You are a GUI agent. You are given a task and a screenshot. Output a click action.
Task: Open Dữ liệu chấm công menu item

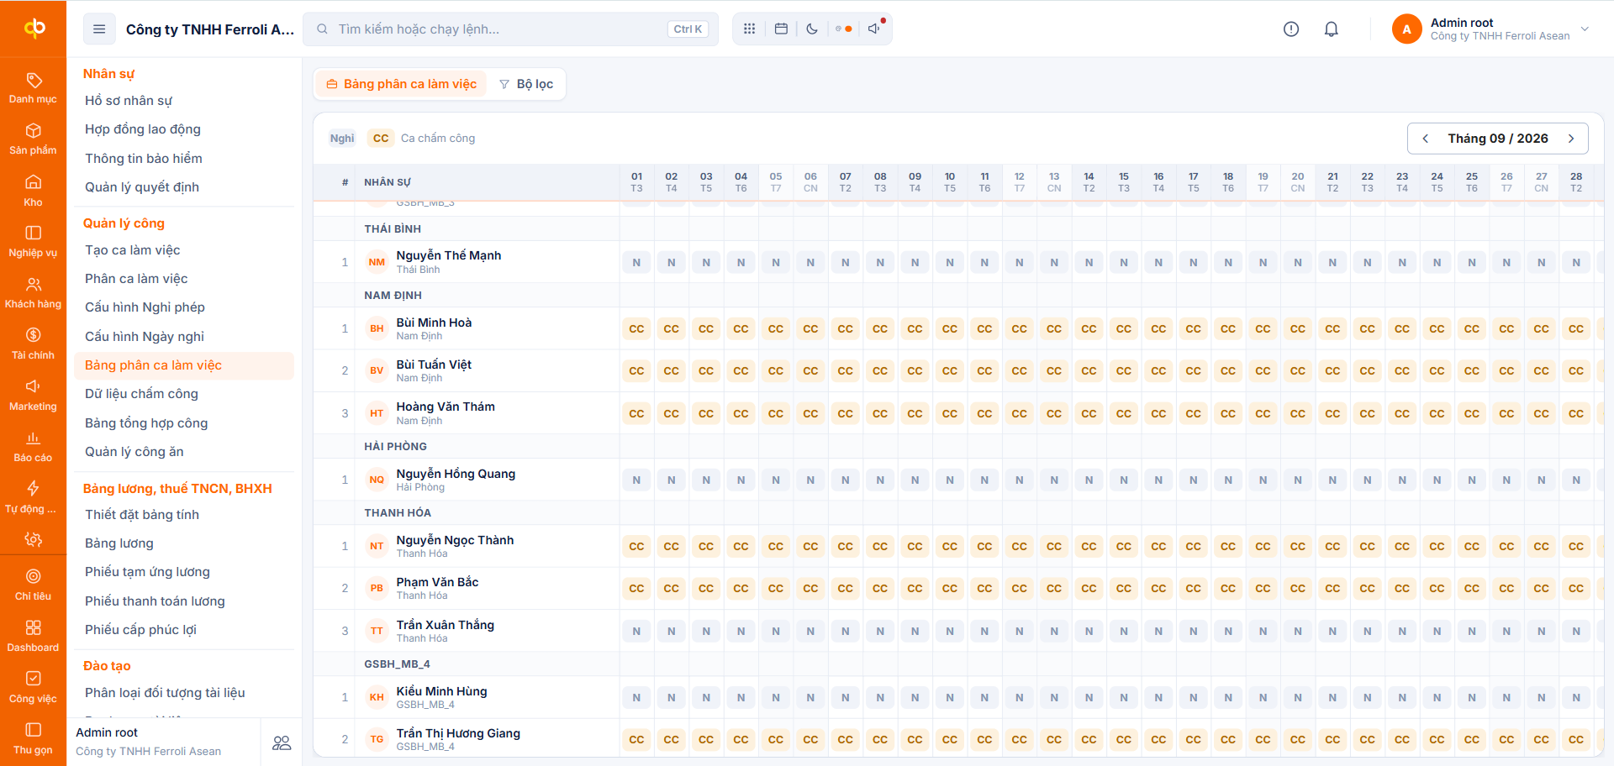click(141, 394)
